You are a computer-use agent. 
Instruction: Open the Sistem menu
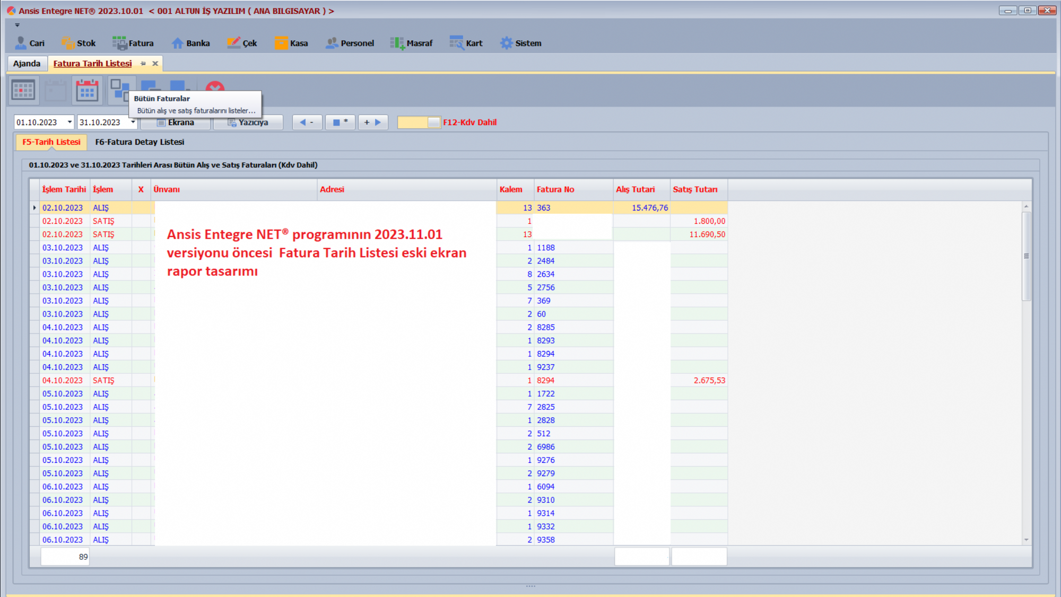520,43
